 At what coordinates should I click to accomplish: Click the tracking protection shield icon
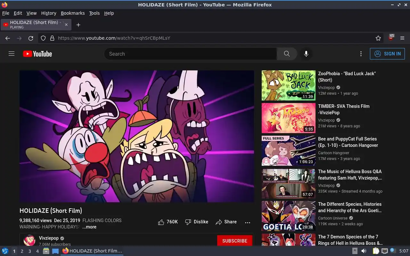click(x=43, y=38)
